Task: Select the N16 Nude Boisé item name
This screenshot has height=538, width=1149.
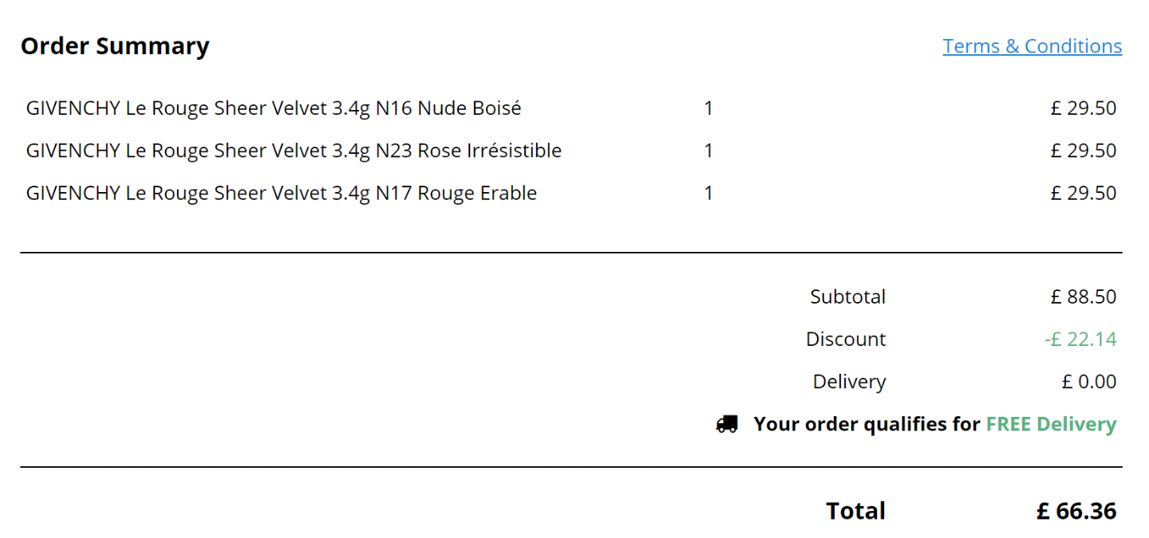Action: tap(274, 108)
